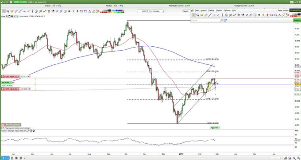301x160 pixels.
Task: Click the search magnifier beside search field
Action: point(221,20)
